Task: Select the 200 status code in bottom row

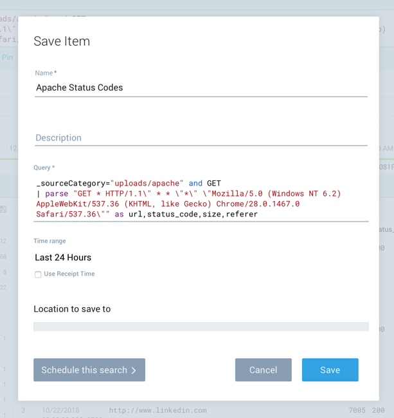Action: click(378, 410)
